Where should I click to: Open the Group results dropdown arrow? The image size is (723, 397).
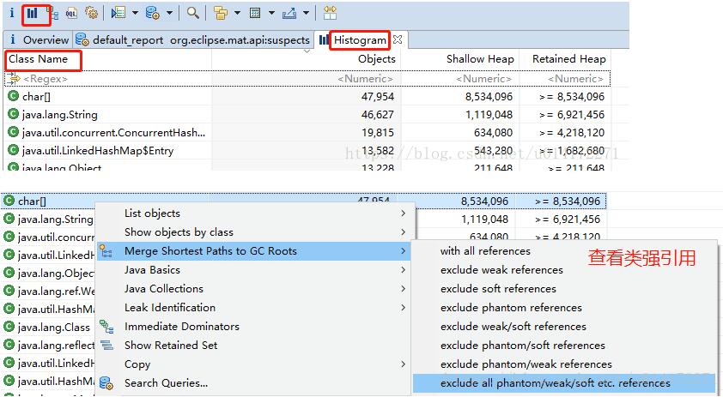click(x=236, y=13)
